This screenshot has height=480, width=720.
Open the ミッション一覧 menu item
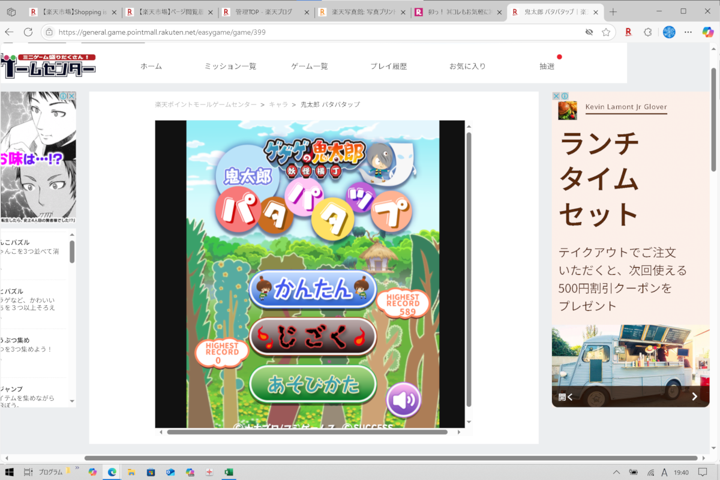click(x=230, y=67)
